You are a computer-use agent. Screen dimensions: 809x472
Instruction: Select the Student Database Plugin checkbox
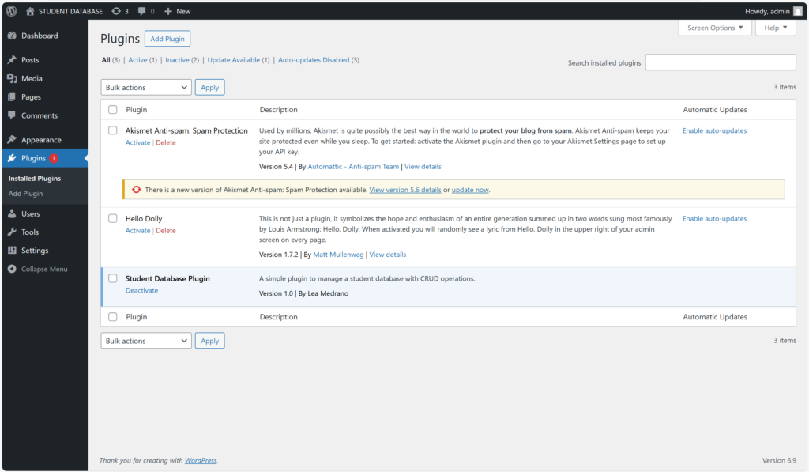point(113,278)
